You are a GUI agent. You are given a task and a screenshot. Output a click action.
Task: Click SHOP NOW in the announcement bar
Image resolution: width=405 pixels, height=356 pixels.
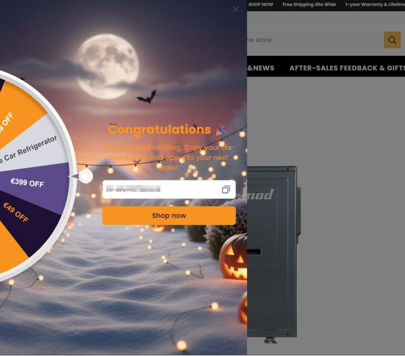click(261, 4)
